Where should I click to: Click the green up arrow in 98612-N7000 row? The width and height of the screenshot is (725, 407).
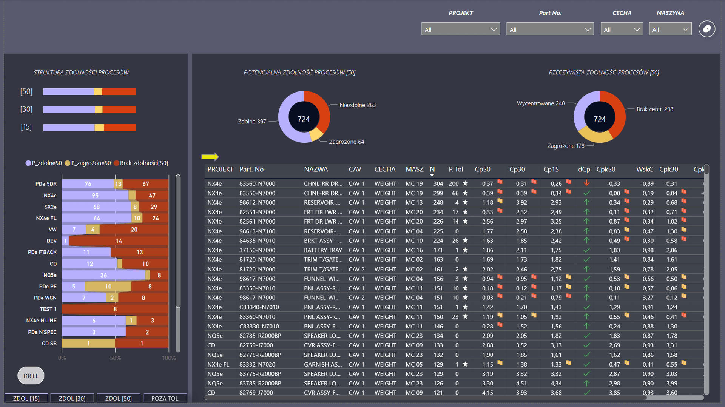(x=586, y=202)
